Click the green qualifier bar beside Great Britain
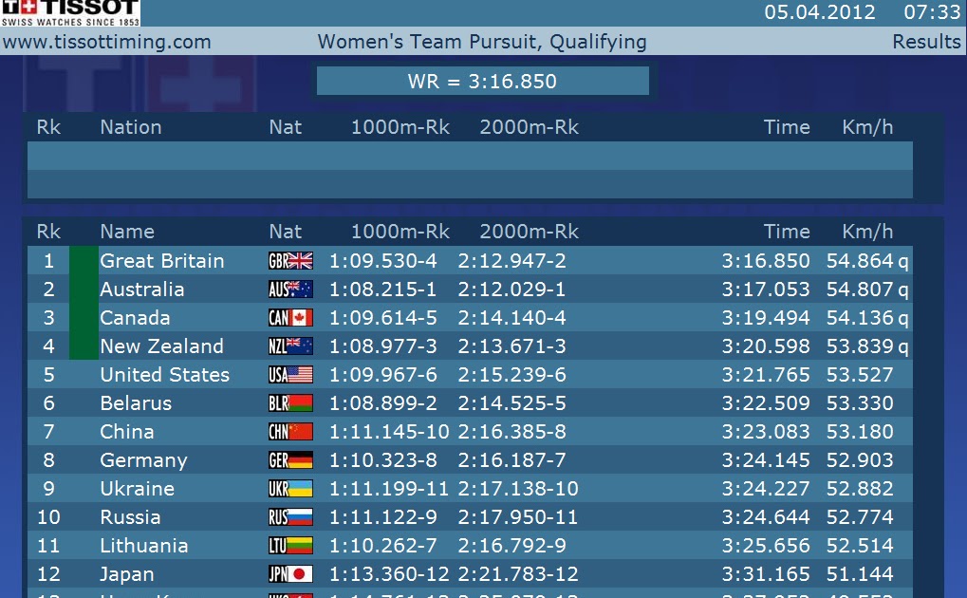 84,261
